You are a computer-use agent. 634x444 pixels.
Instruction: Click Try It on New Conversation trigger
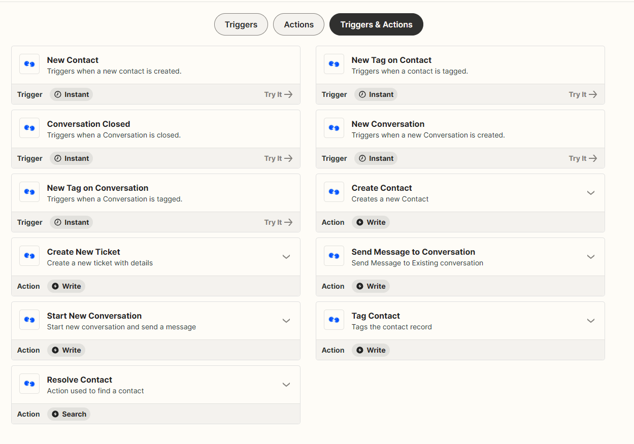pyautogui.click(x=583, y=158)
